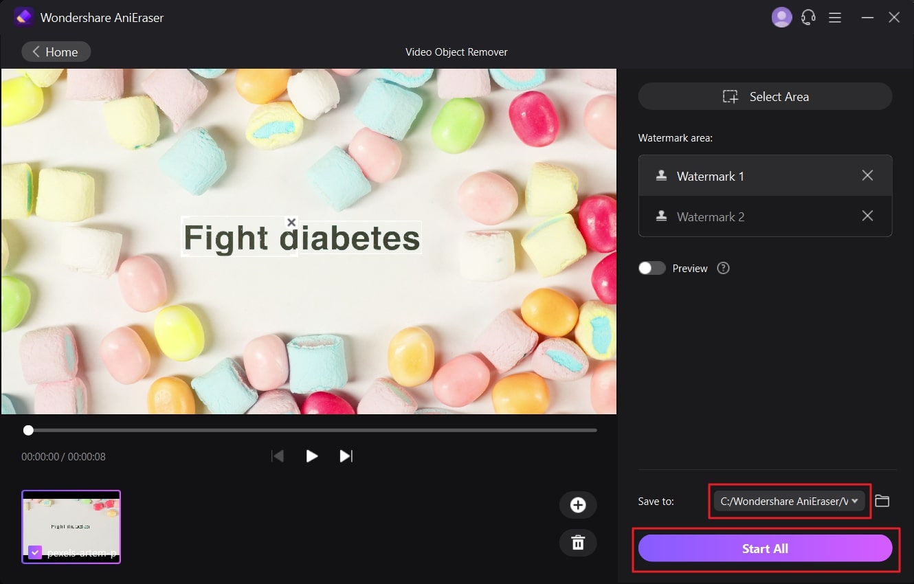The width and height of the screenshot is (914, 584).
Task: Select the Select Area tool
Action: coord(765,96)
